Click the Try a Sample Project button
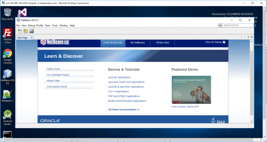Screen dimensions: 267x142 [x=58, y=75]
